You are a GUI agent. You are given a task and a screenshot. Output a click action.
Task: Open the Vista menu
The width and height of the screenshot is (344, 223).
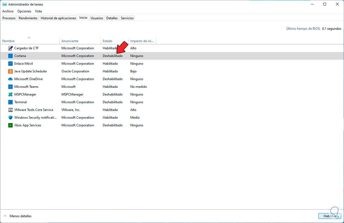click(38, 11)
